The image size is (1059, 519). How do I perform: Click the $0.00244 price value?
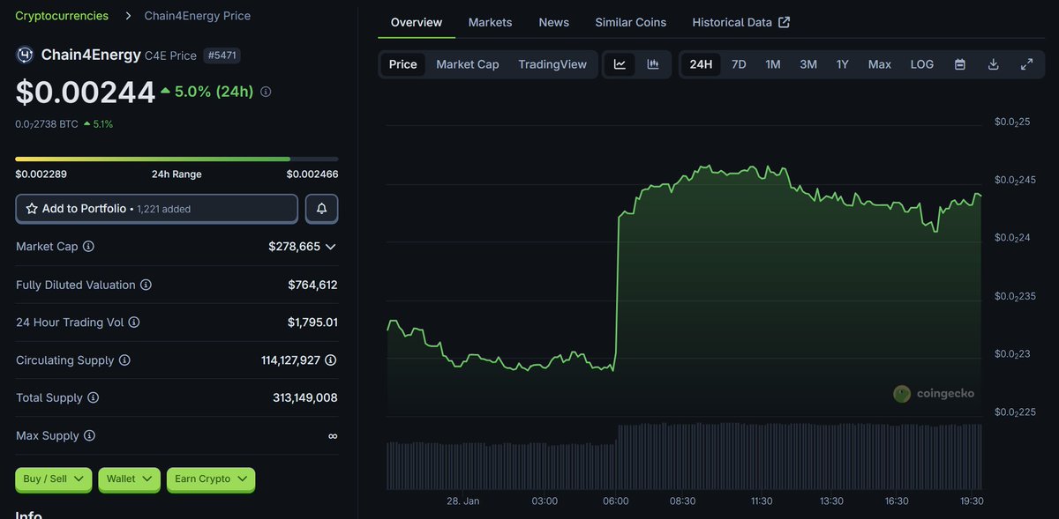coord(85,92)
